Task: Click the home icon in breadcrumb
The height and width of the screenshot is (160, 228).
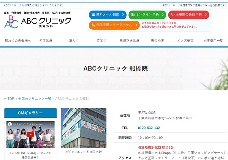Action: [x=5, y=99]
